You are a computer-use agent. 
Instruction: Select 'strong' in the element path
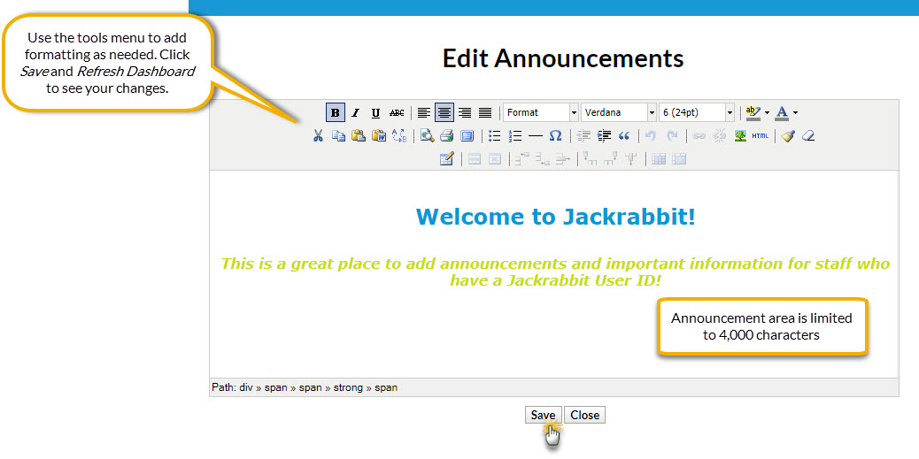348,387
